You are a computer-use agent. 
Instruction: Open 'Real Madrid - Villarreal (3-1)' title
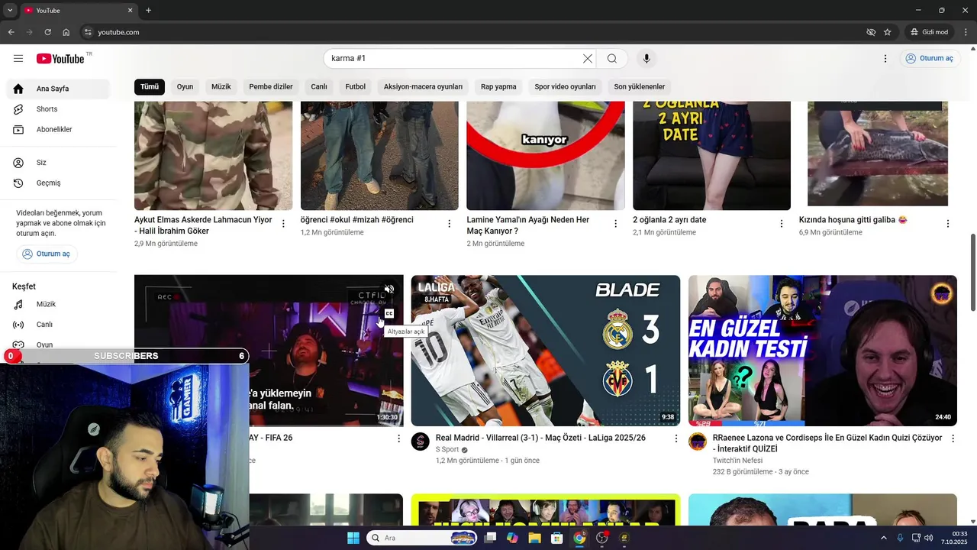pos(540,438)
